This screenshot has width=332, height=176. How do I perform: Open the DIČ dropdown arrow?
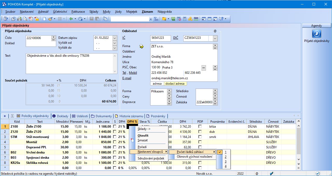215,38
